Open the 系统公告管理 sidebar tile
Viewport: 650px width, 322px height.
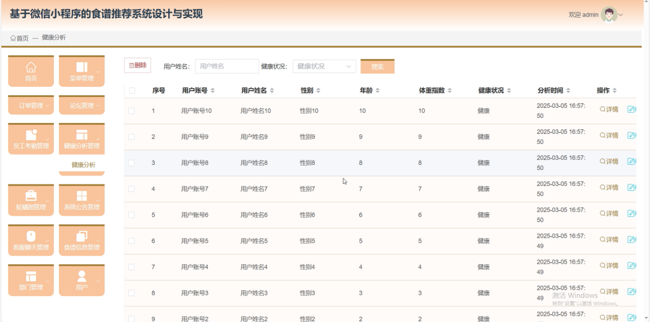[x=82, y=200]
